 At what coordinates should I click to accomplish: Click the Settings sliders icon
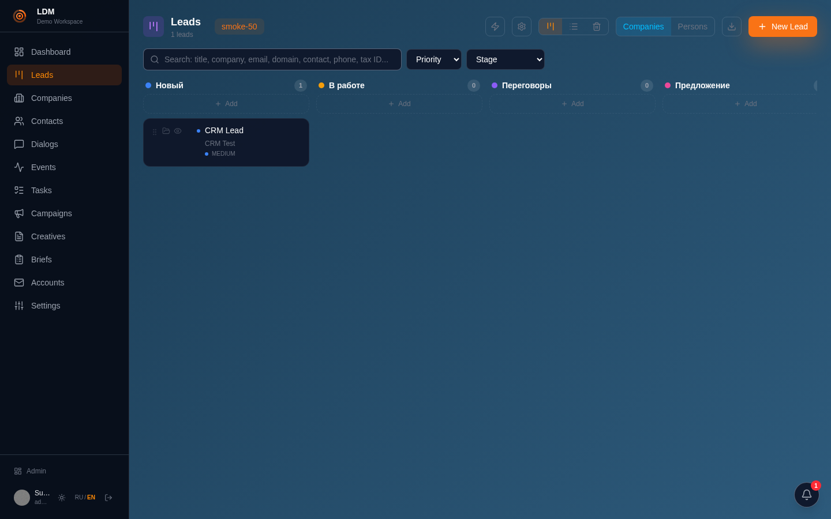point(19,306)
